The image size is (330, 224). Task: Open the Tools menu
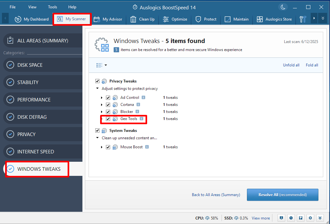[x=52, y=7]
